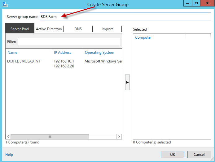215x162 pixels.
Task: Open the Help link
Action: (9, 155)
